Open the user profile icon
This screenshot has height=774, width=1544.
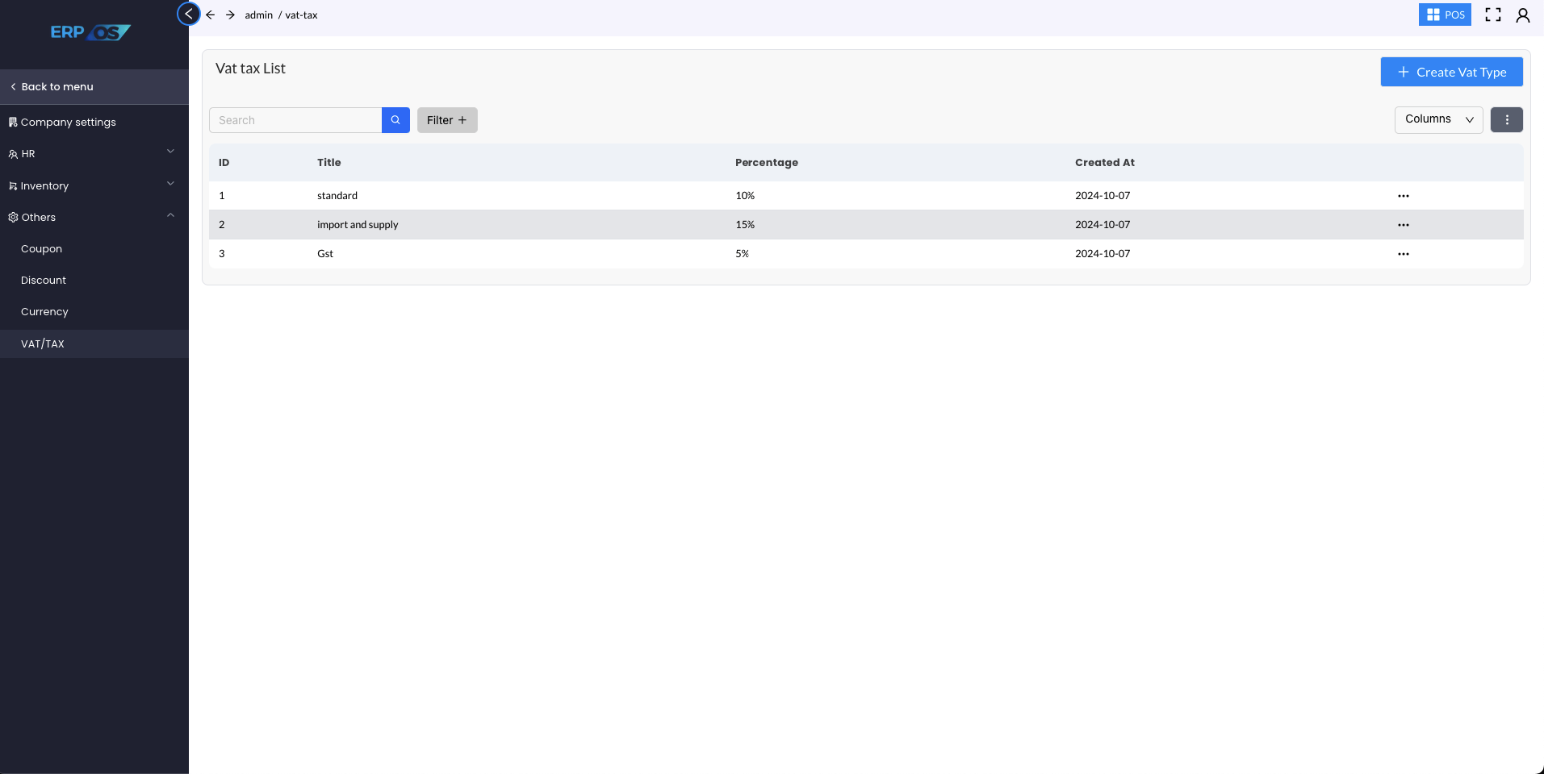point(1523,15)
